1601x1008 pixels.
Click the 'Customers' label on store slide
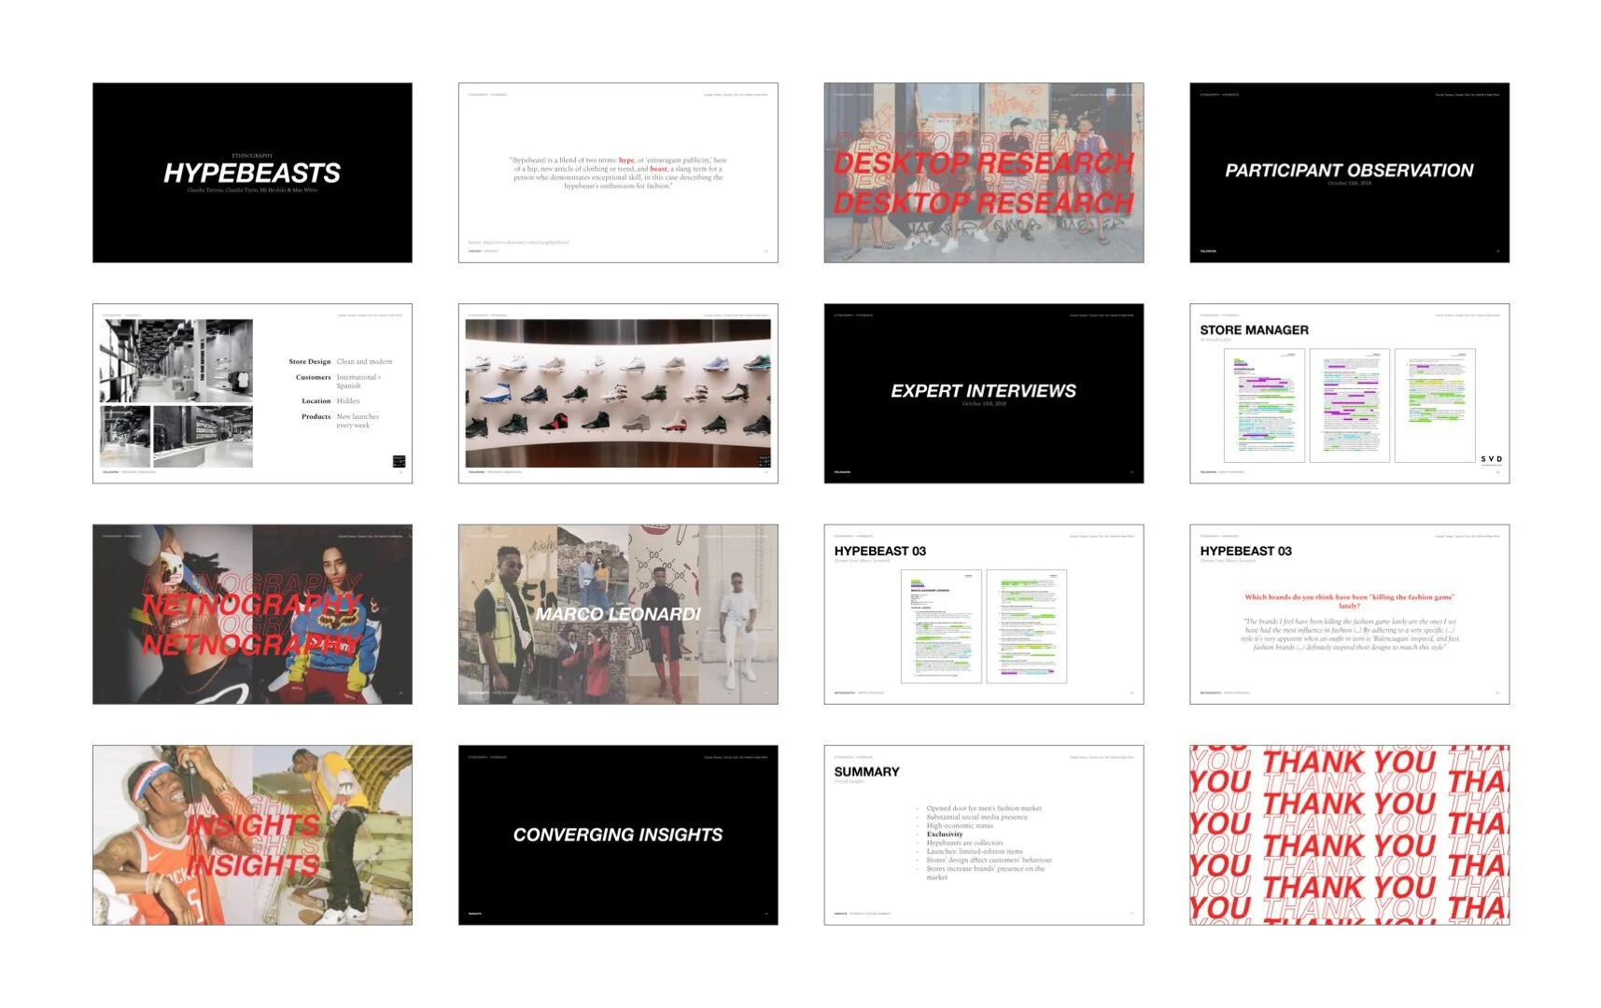coord(313,377)
